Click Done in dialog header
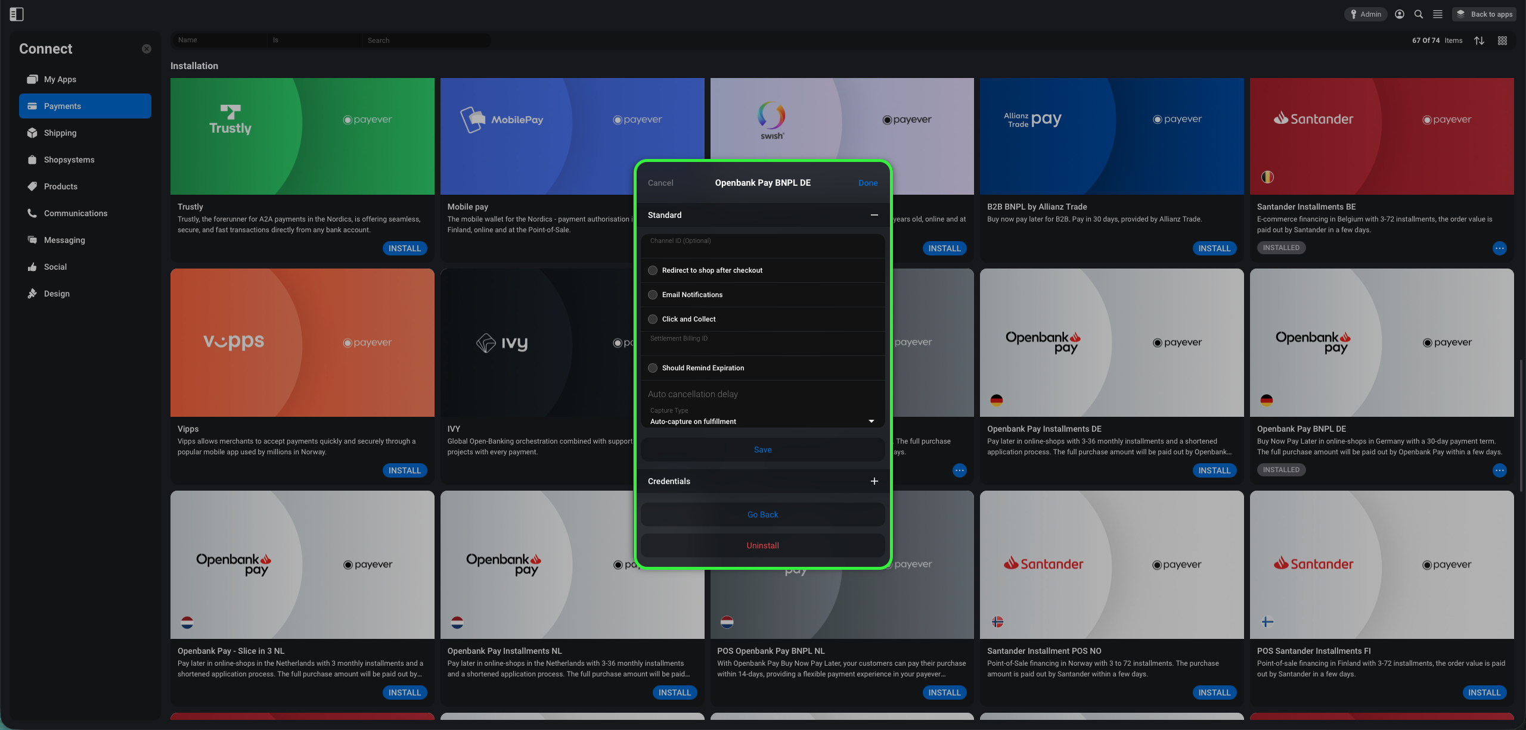This screenshot has width=1526, height=730. [868, 183]
